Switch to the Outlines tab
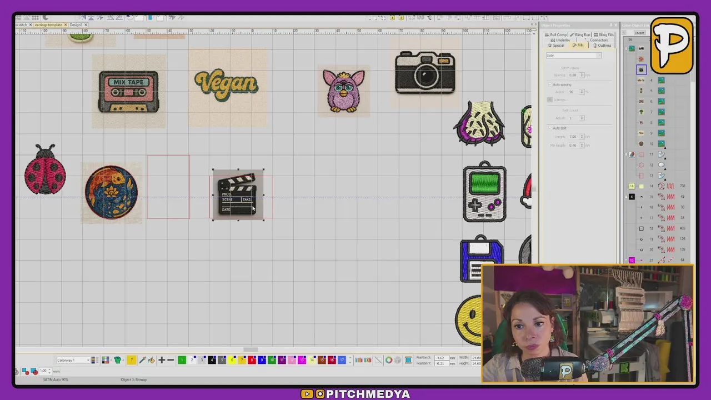The image size is (711, 400). point(602,45)
